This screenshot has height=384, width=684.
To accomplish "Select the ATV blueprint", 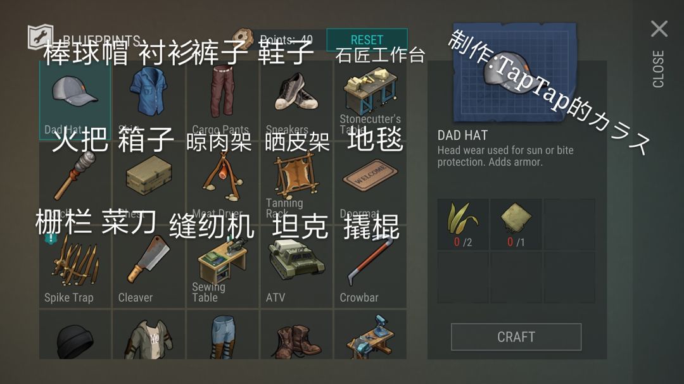I will click(296, 266).
